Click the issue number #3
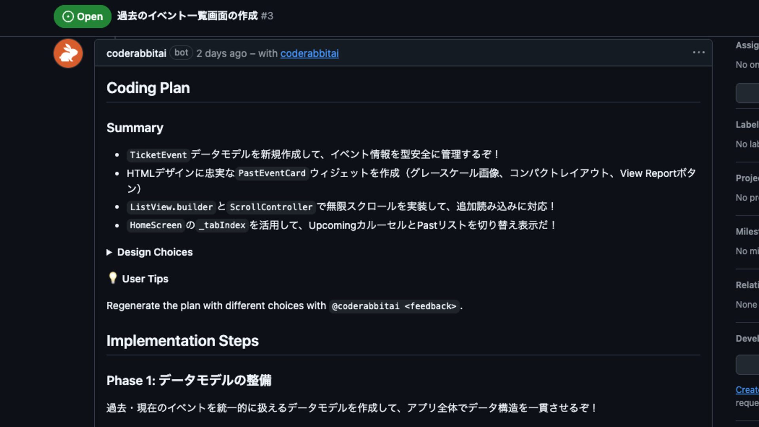 [x=267, y=16]
